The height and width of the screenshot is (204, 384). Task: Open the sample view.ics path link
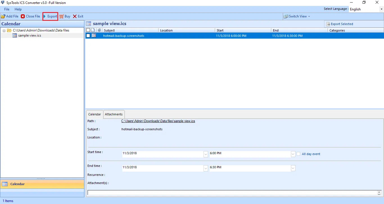point(158,121)
